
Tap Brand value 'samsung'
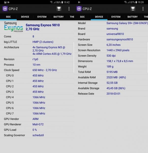tap(112, 29)
